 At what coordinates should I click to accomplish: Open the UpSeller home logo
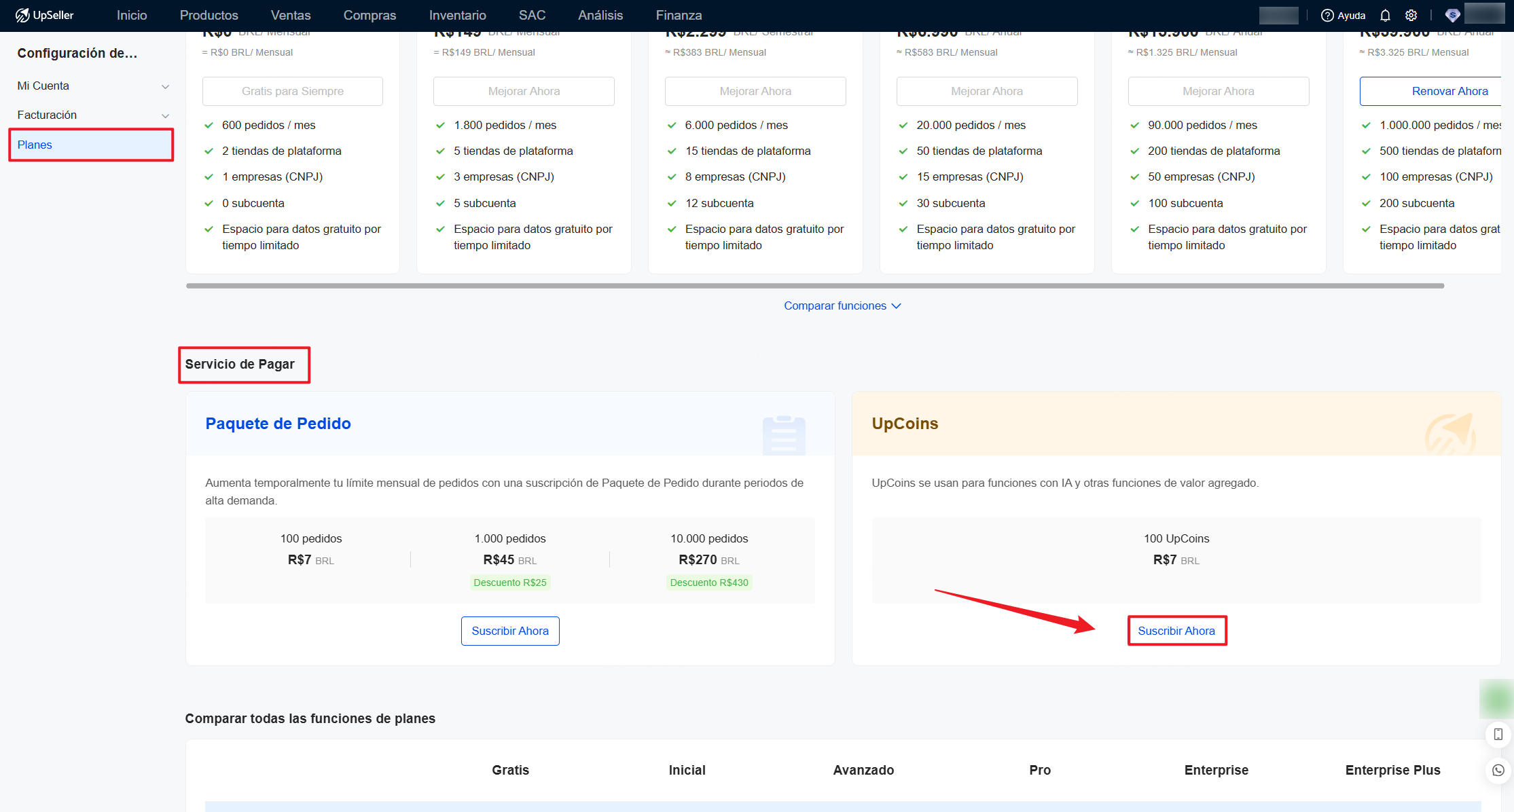(x=45, y=15)
